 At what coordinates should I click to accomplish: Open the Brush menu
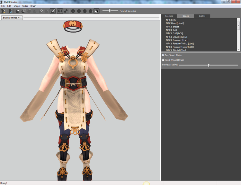[33, 6]
